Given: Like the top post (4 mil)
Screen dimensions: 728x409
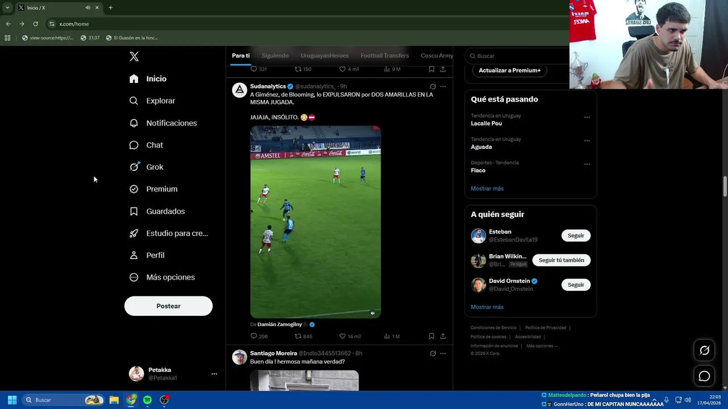Looking at the screenshot, I should (349, 69).
